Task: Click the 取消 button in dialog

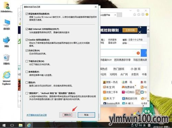Action: (x=86, y=115)
